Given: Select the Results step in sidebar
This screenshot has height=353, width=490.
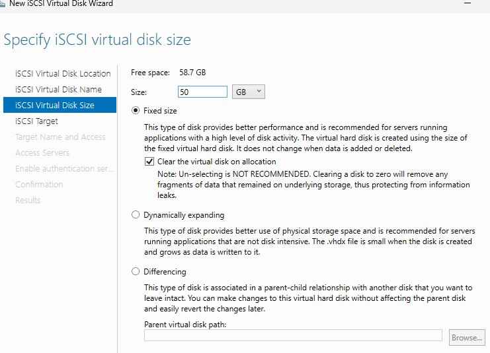Looking at the screenshot, I should pyautogui.click(x=28, y=201).
